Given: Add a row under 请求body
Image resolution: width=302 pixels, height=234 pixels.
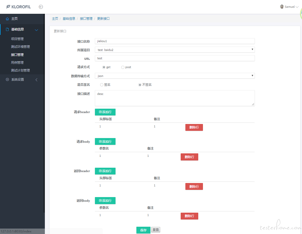Looking at the screenshot, I should click(x=105, y=142).
